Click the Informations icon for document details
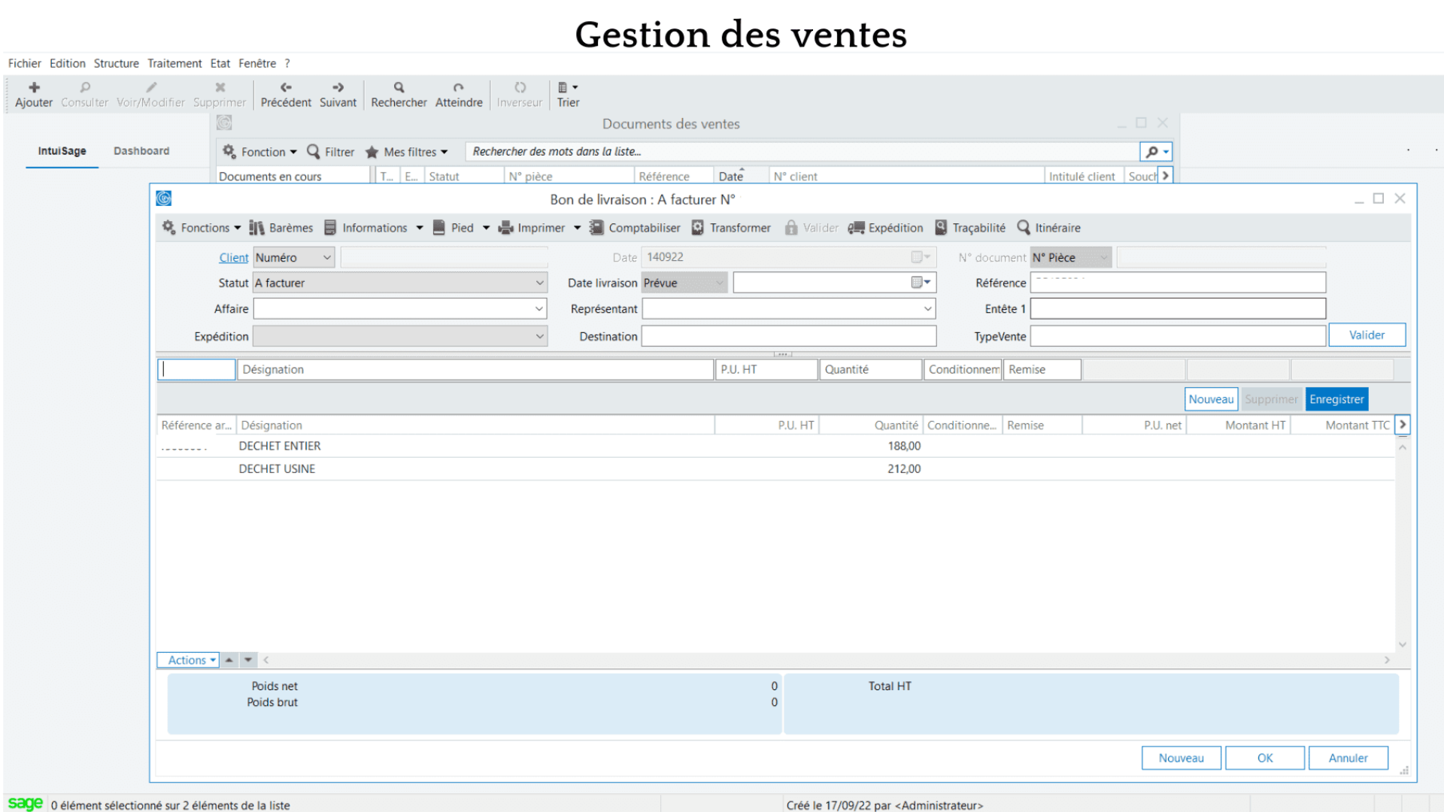Viewport: 1444px width, 812px height. 374,227
